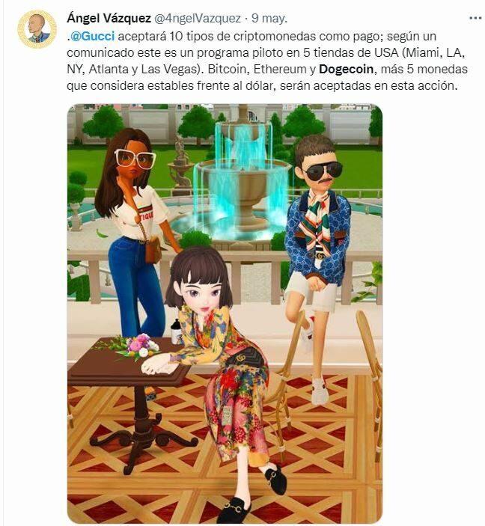Click the striped scarf on the male avatar

pyautogui.click(x=314, y=223)
